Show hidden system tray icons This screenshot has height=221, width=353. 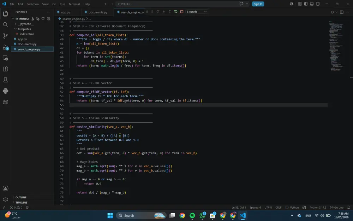click(x=292, y=216)
